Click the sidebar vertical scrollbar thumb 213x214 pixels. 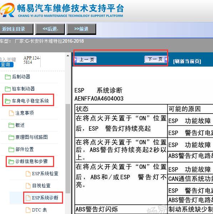click(68, 149)
